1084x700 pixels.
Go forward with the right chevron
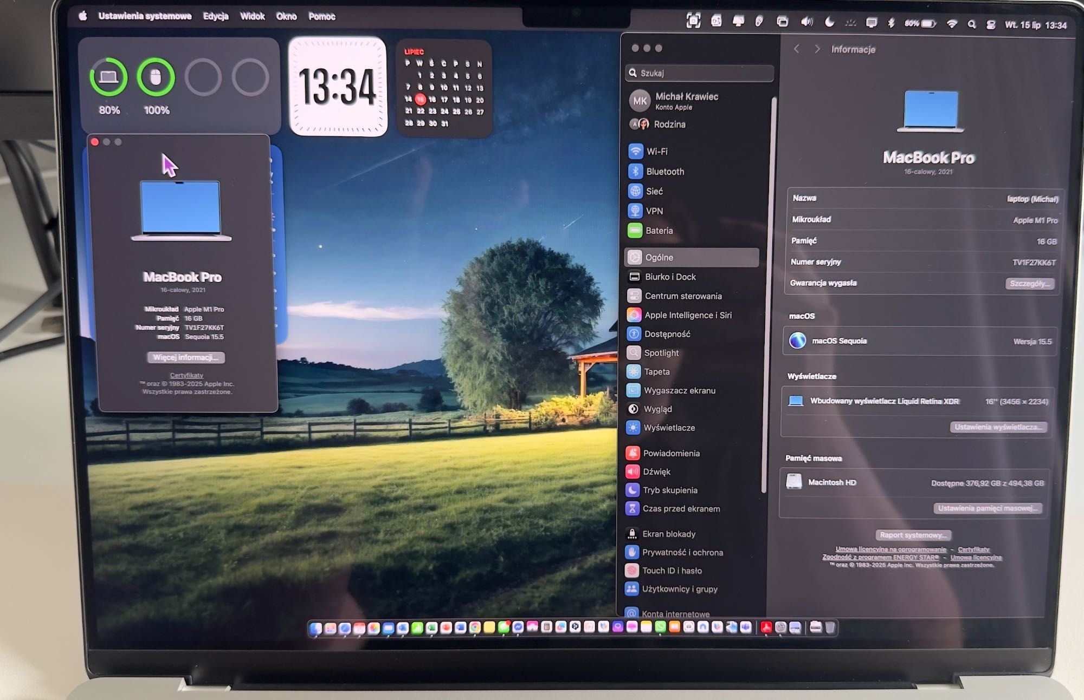(817, 49)
